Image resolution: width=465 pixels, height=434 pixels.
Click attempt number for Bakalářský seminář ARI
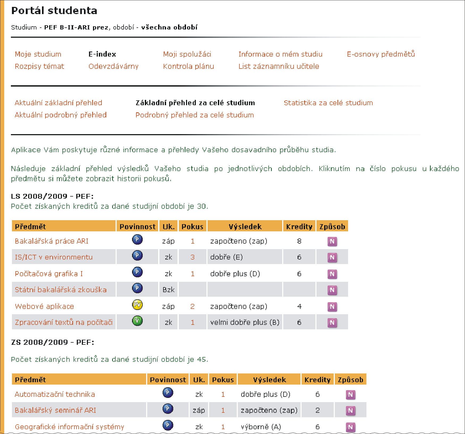coord(223,410)
